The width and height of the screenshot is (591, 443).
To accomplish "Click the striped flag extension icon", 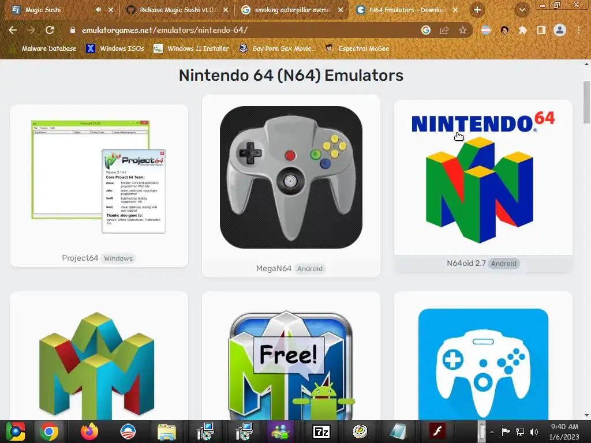I will 486,30.
